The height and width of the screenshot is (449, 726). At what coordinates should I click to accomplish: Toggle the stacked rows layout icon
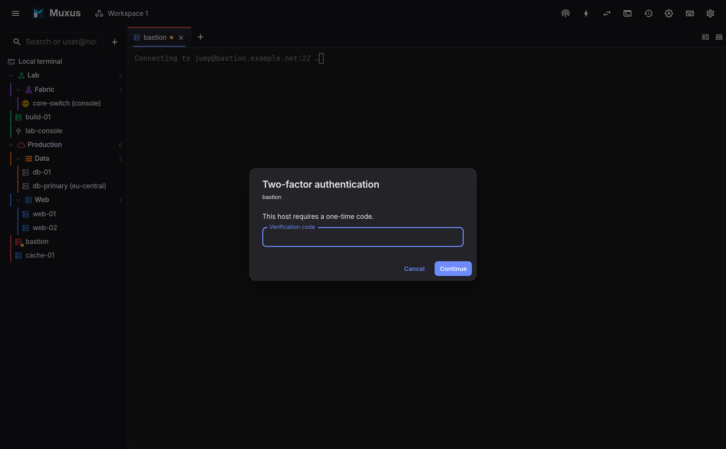(x=719, y=37)
